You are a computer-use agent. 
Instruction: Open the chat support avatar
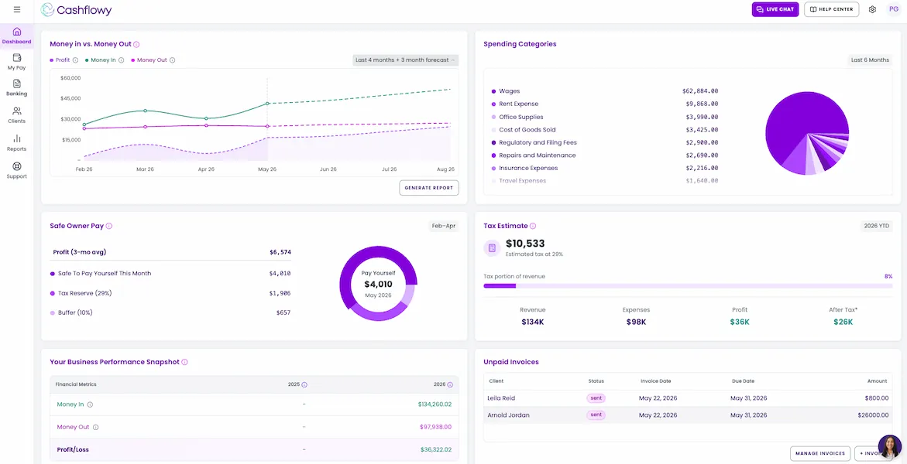890,447
